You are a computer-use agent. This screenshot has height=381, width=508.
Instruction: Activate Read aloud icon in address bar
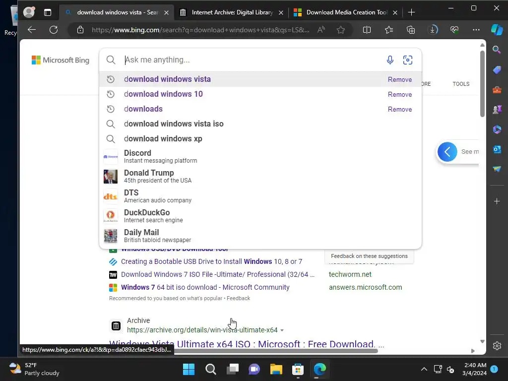(321, 30)
